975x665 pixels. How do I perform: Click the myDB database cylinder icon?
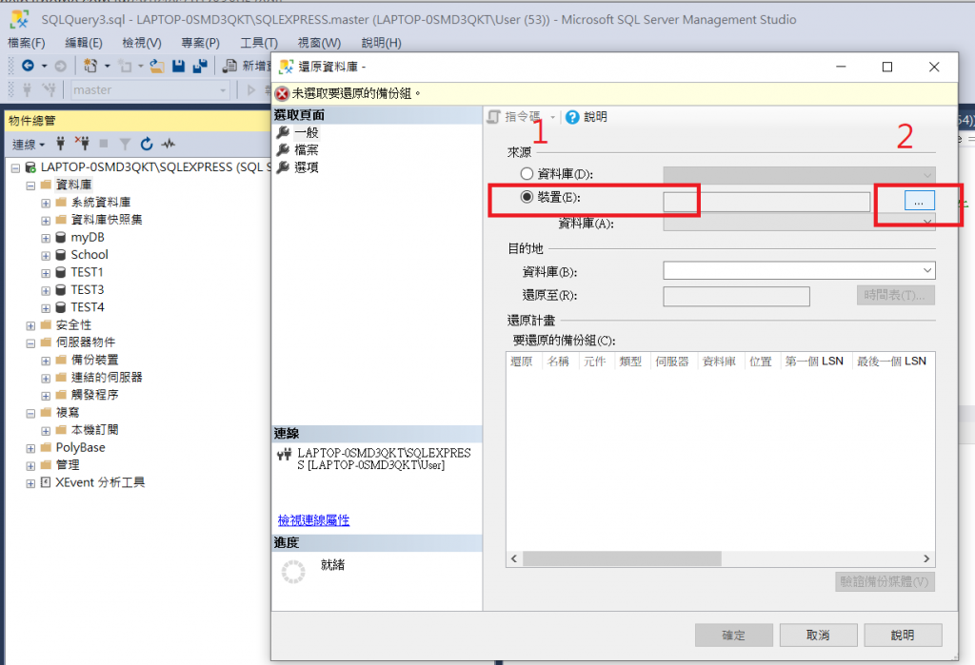[x=61, y=238]
